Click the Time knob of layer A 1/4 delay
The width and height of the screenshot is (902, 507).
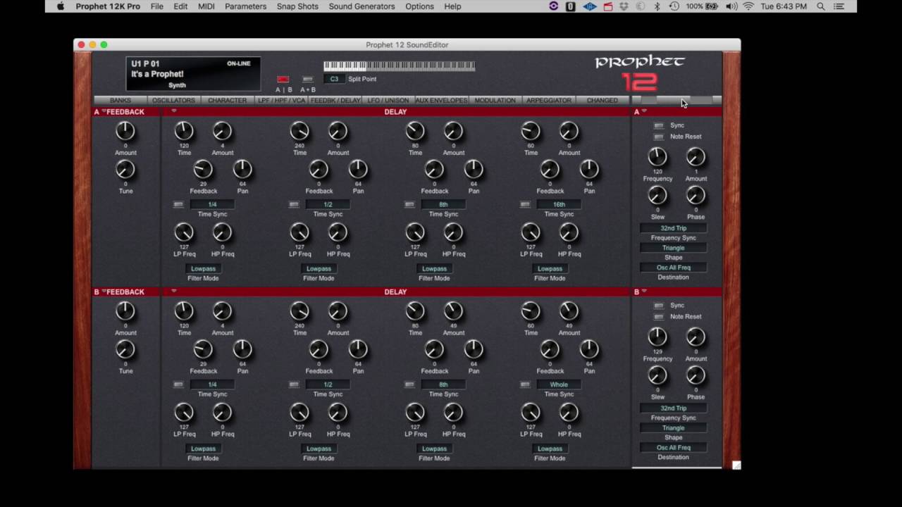(184, 131)
